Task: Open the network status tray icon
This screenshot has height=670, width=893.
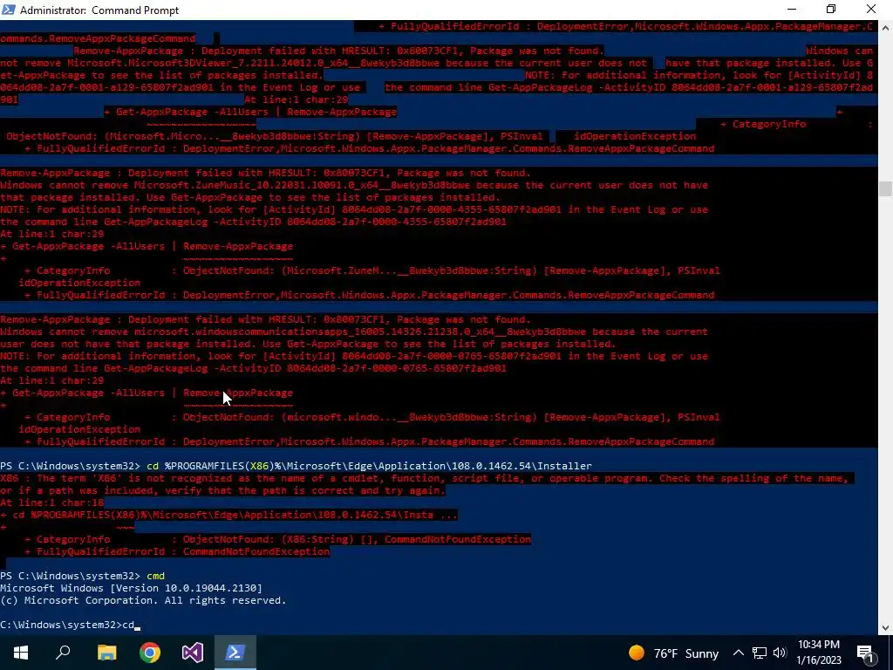Action: (x=760, y=653)
